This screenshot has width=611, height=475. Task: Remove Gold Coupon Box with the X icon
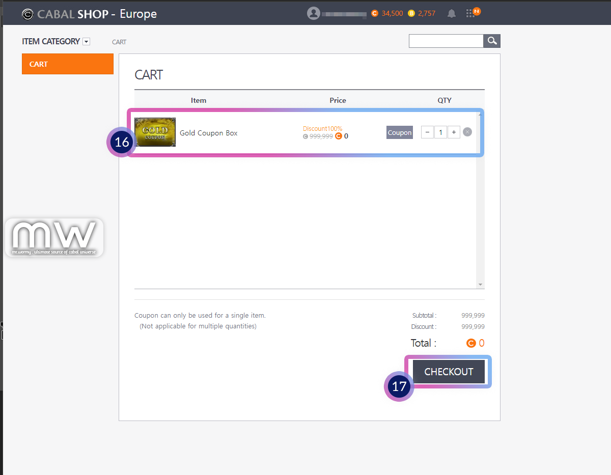(467, 132)
